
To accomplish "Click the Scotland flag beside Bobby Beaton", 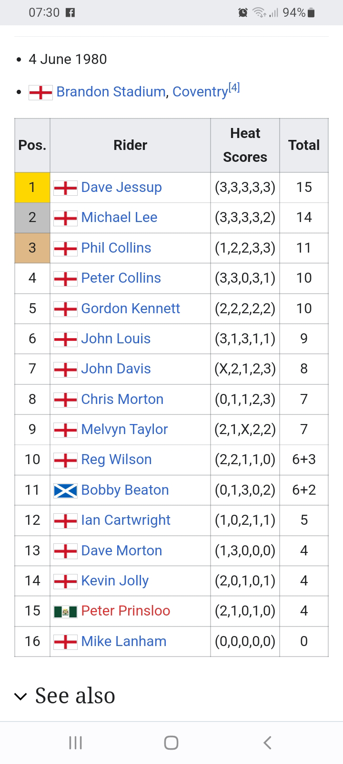I will click(x=65, y=490).
